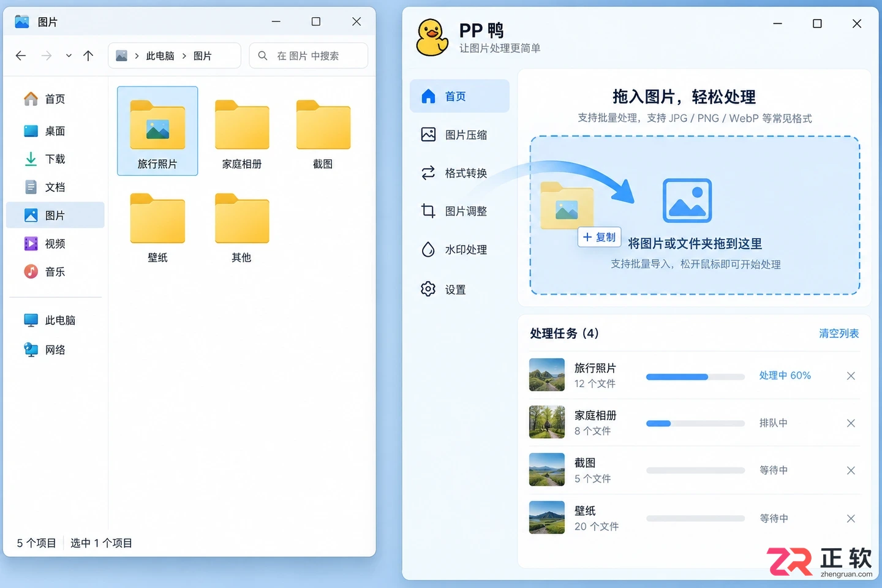882x588 pixels.
Task: Open 设置 in the PP鸭 sidebar
Action: click(459, 289)
